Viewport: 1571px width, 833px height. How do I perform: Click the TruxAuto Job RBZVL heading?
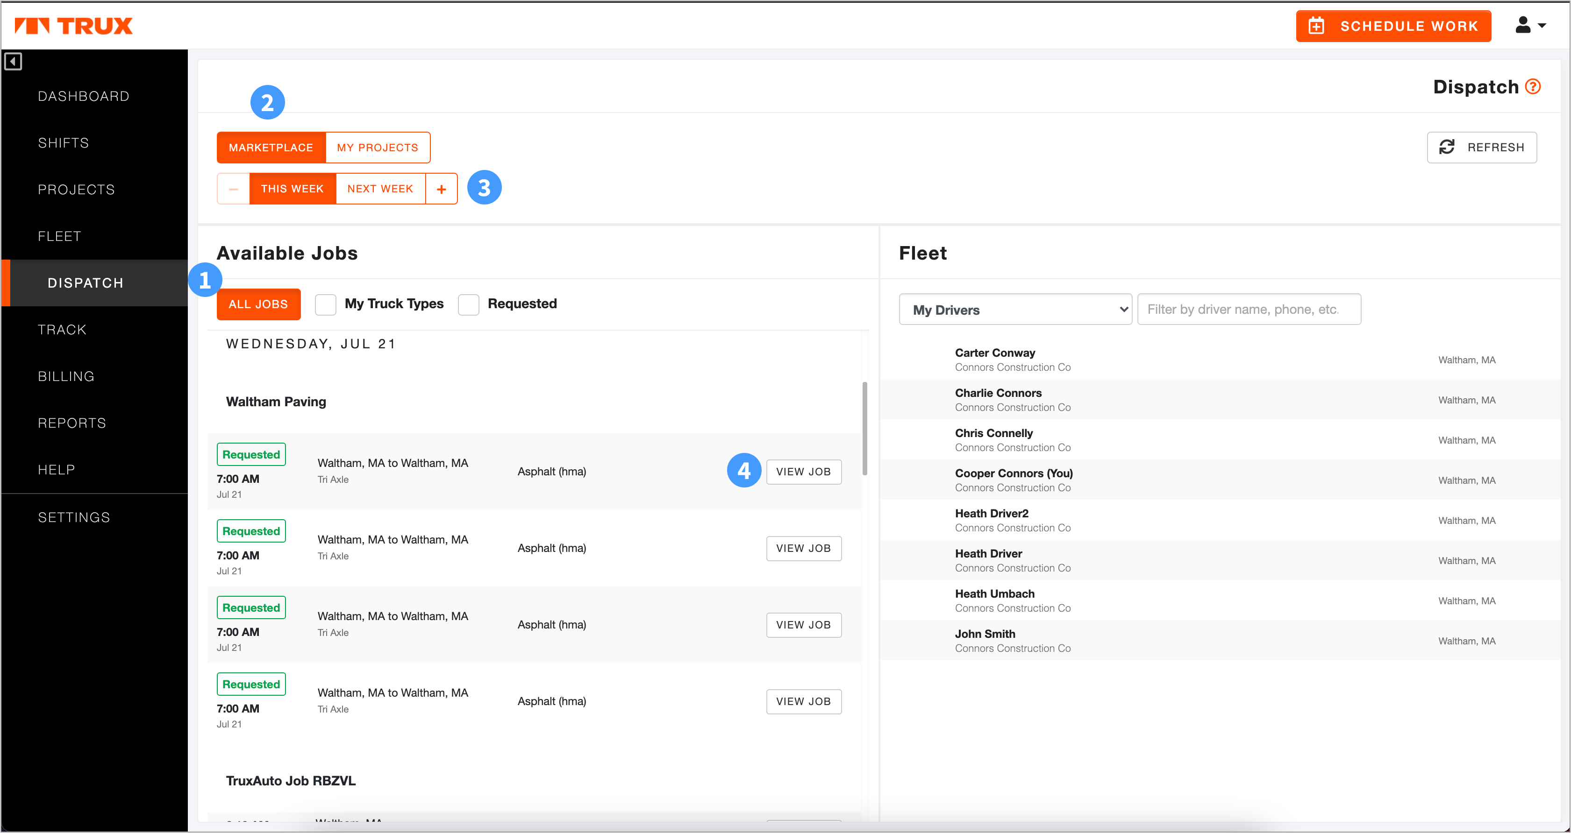(291, 781)
